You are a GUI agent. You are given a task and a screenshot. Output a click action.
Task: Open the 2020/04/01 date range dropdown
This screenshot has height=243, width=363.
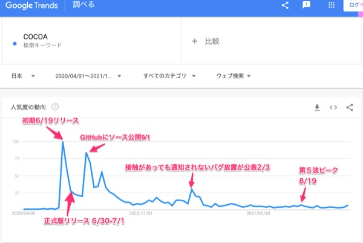[x=88, y=76]
